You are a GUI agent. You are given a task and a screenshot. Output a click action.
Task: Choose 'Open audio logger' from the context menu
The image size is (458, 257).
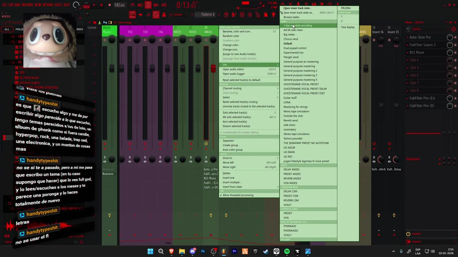(x=249, y=74)
